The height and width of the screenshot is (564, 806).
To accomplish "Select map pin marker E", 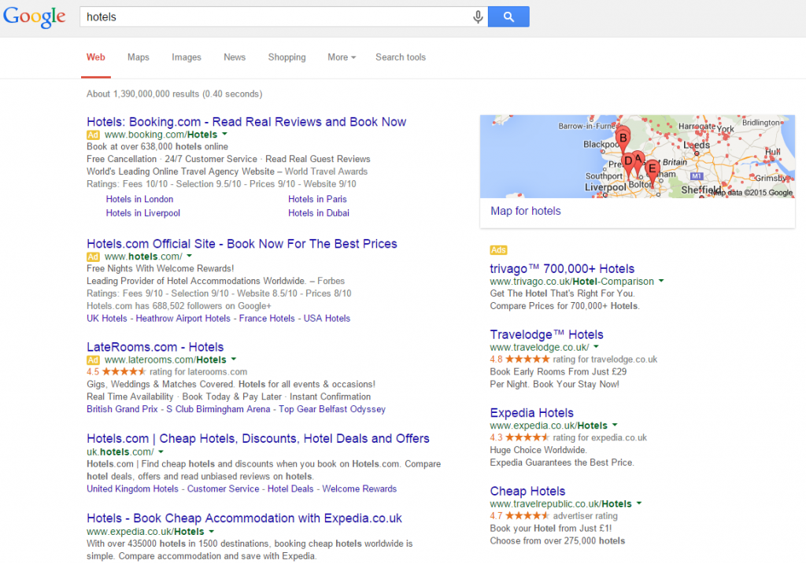I will 652,168.
